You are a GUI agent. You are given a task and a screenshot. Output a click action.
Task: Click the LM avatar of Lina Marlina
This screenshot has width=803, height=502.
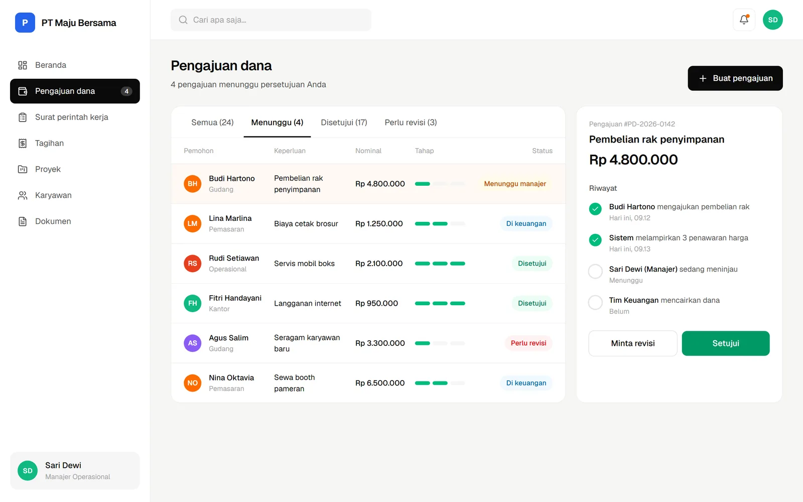[193, 223]
